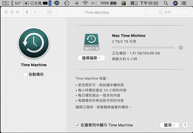Go forward with the right chevron button

click(x=35, y=12)
